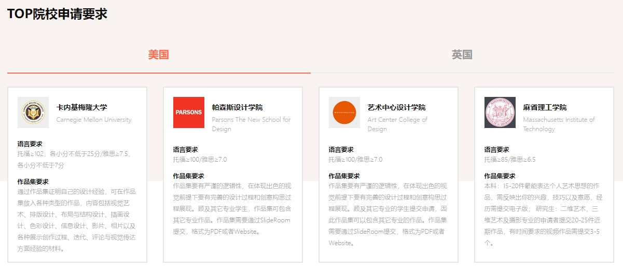623x269 pixels.
Task: Click the Carnegie Mellon University crest logo
Action: [x=33, y=112]
